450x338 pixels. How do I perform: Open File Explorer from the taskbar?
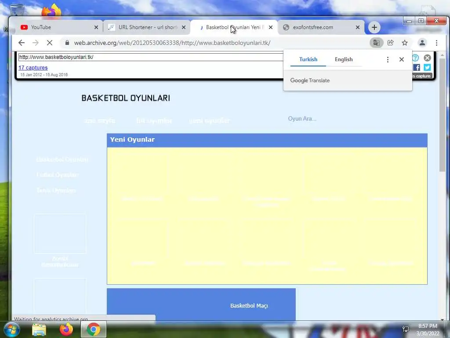[x=39, y=330]
